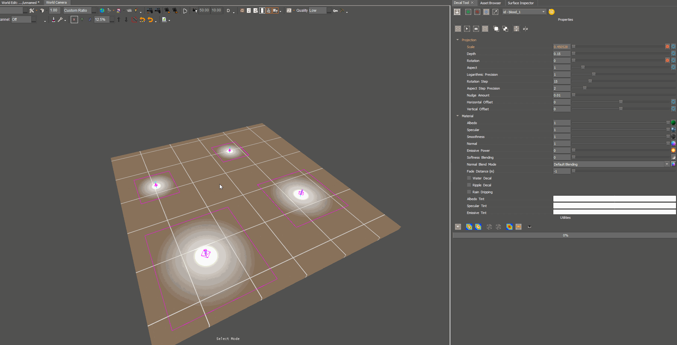This screenshot has width=677, height=345.
Task: Open the Custom Ratio dropdown
Action: click(x=80, y=11)
